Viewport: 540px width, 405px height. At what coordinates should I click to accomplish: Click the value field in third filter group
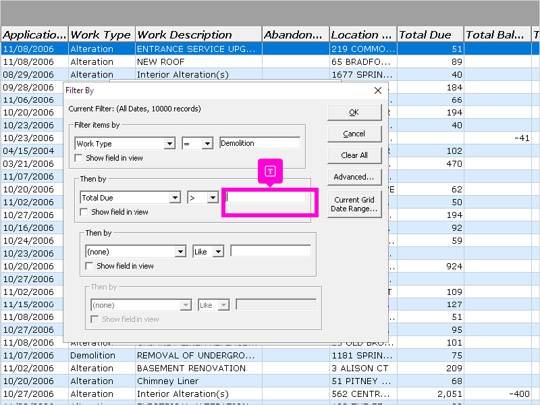(x=271, y=250)
